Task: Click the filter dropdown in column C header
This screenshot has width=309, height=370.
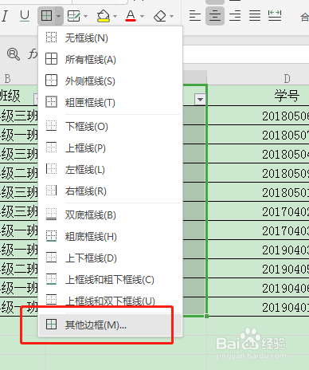Action: 200,100
